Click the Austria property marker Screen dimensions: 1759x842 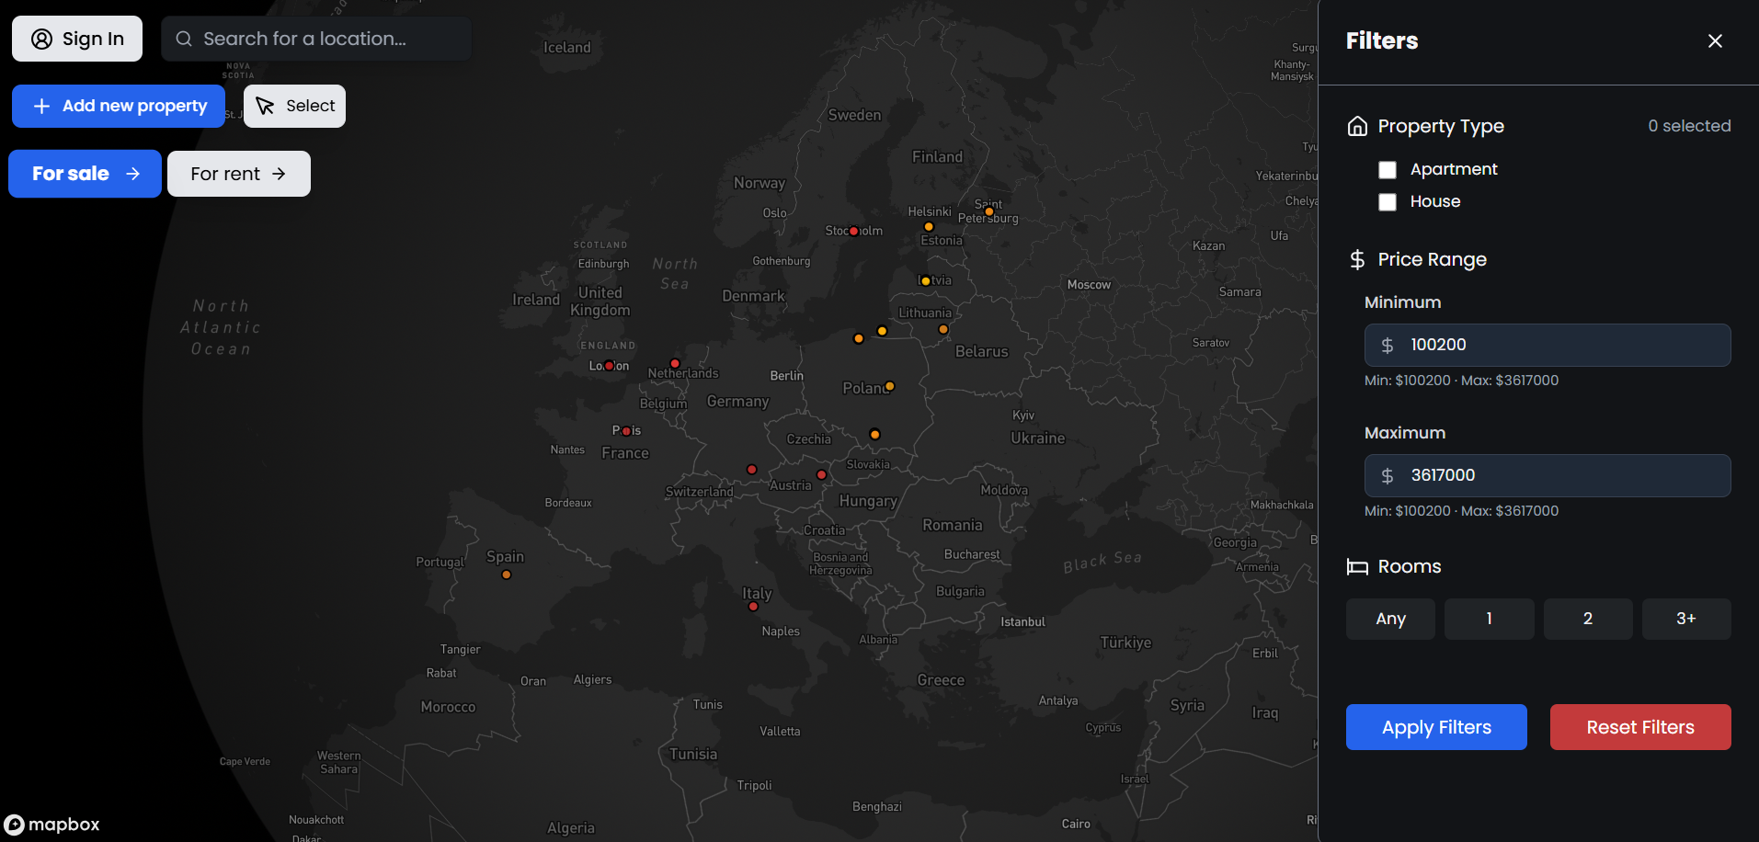pos(822,475)
